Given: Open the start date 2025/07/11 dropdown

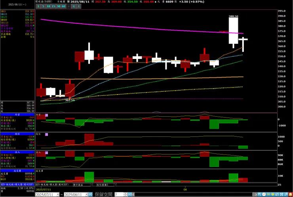Looking at the screenshot, I should coord(58,194).
